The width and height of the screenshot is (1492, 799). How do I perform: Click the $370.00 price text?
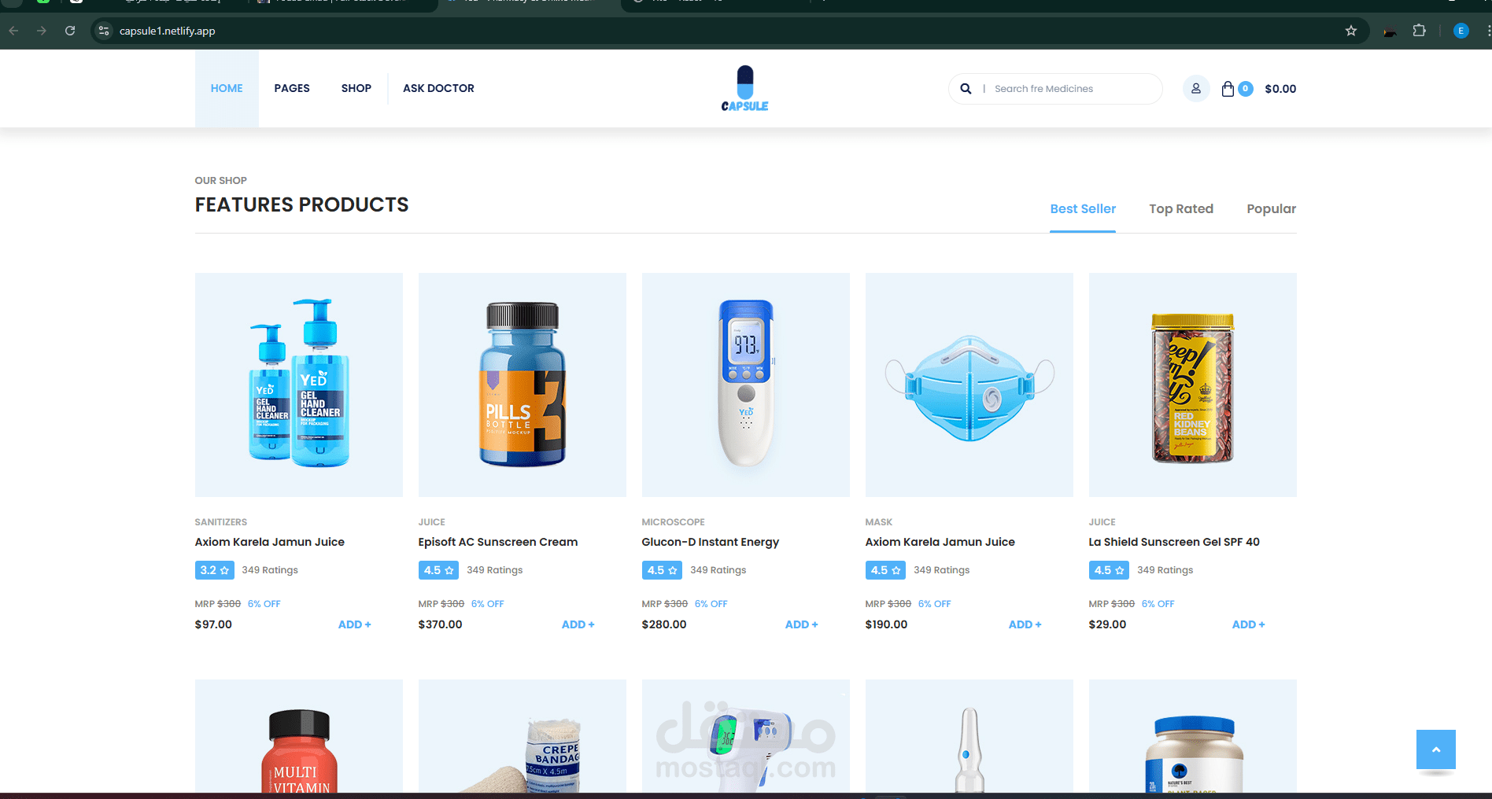tap(441, 624)
